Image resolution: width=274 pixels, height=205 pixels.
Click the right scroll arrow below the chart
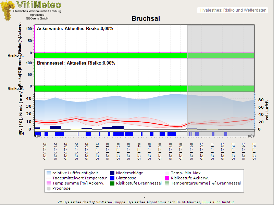click(x=251, y=136)
